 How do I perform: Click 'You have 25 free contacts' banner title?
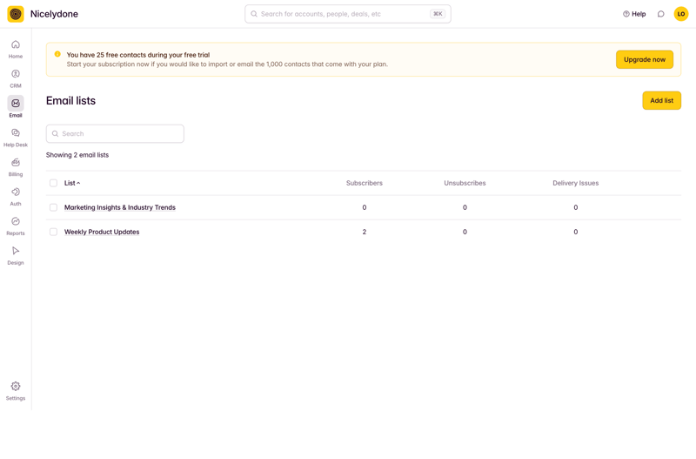[x=138, y=55]
